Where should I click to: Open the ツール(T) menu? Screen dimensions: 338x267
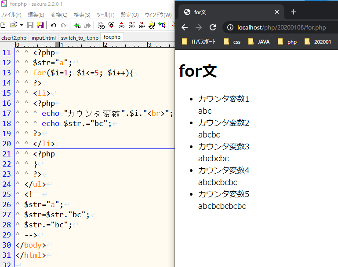click(105, 15)
